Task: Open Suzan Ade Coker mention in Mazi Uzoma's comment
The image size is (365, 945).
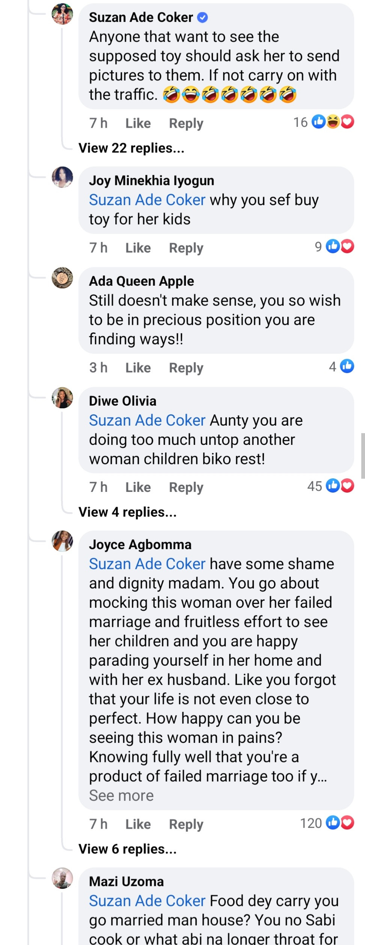Action: coord(147,901)
